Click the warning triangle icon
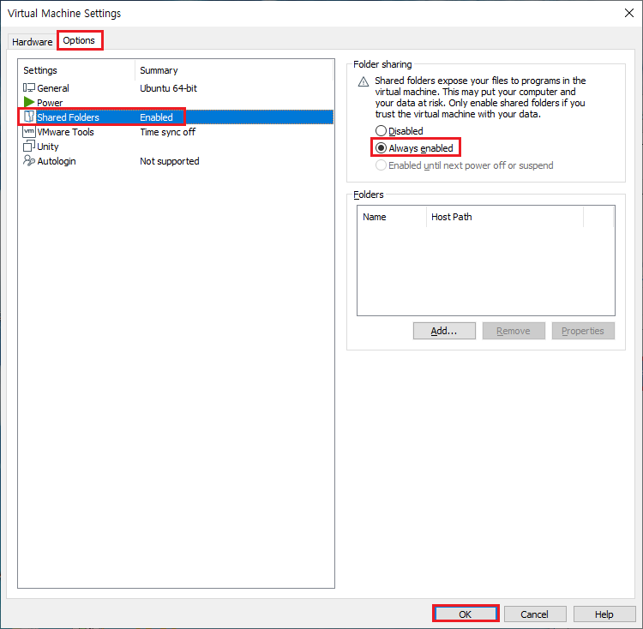The width and height of the screenshot is (643, 629). (x=364, y=81)
